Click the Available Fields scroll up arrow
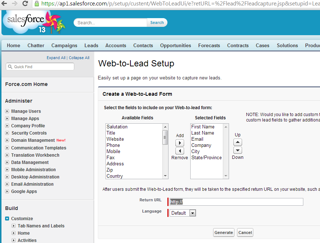The width and height of the screenshot is (320, 243). pyautogui.click(x=165, y=127)
